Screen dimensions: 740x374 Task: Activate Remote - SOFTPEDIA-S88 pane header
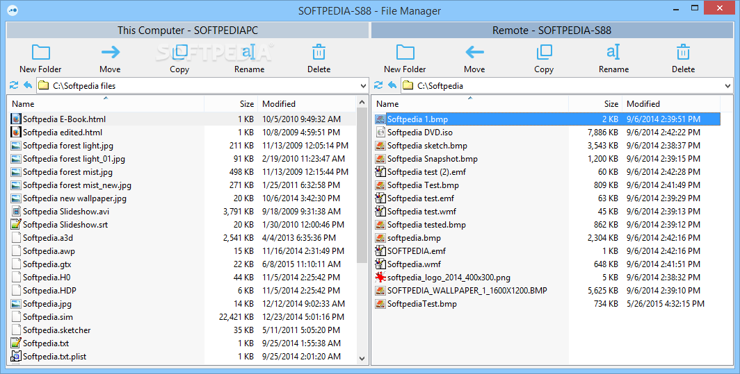(x=552, y=30)
